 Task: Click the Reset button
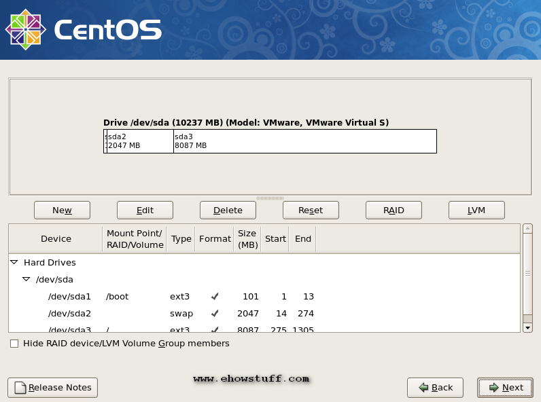click(311, 211)
